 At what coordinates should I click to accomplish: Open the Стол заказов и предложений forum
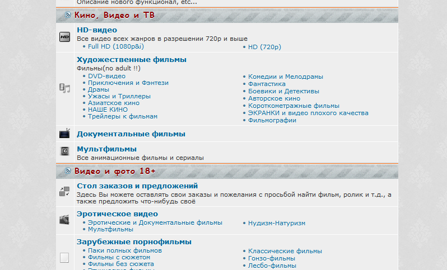tap(137, 186)
